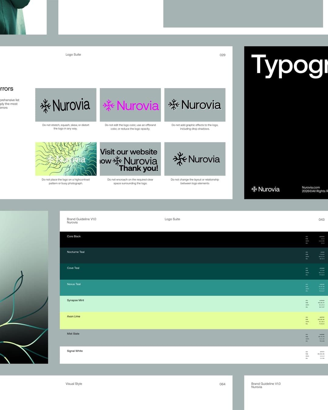Click page number 064

222,384
